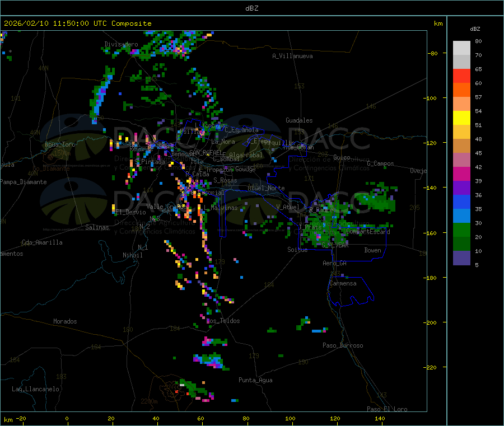This screenshot has width=504, height=426.
Task: Click the Atuel_Norte label
Action: (x=266, y=188)
